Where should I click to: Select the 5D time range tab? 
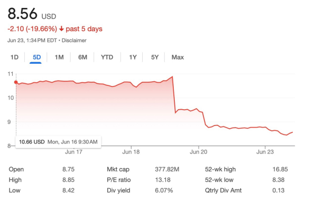[36, 57]
